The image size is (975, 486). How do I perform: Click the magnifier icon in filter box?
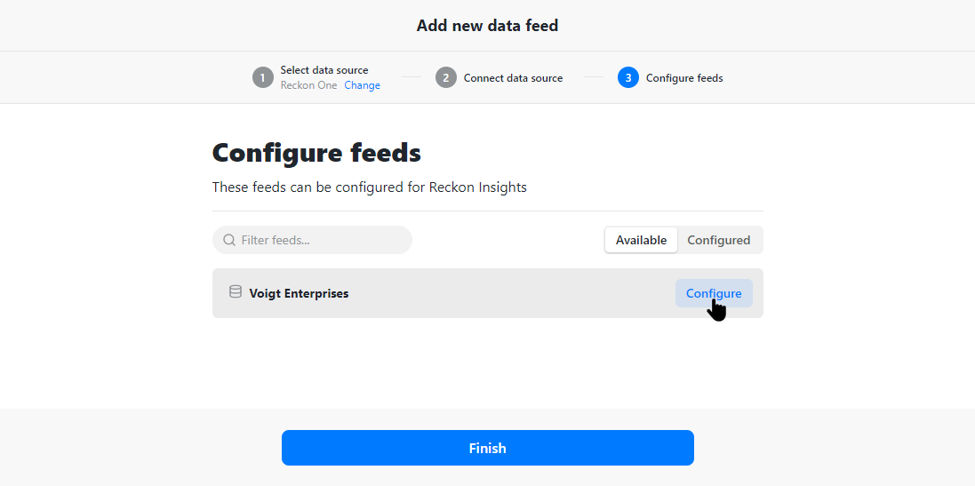pos(228,240)
